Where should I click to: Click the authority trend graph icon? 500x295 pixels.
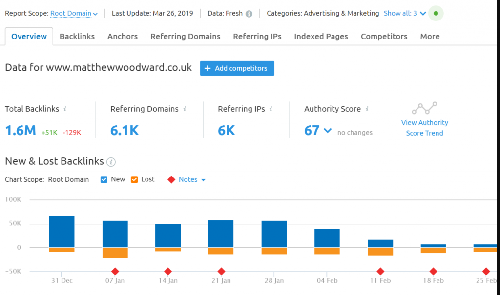pos(424,108)
